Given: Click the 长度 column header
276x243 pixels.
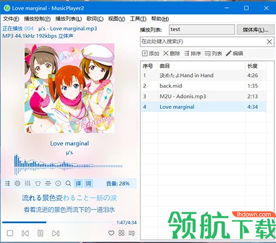Looking at the screenshot, I should (256, 66).
